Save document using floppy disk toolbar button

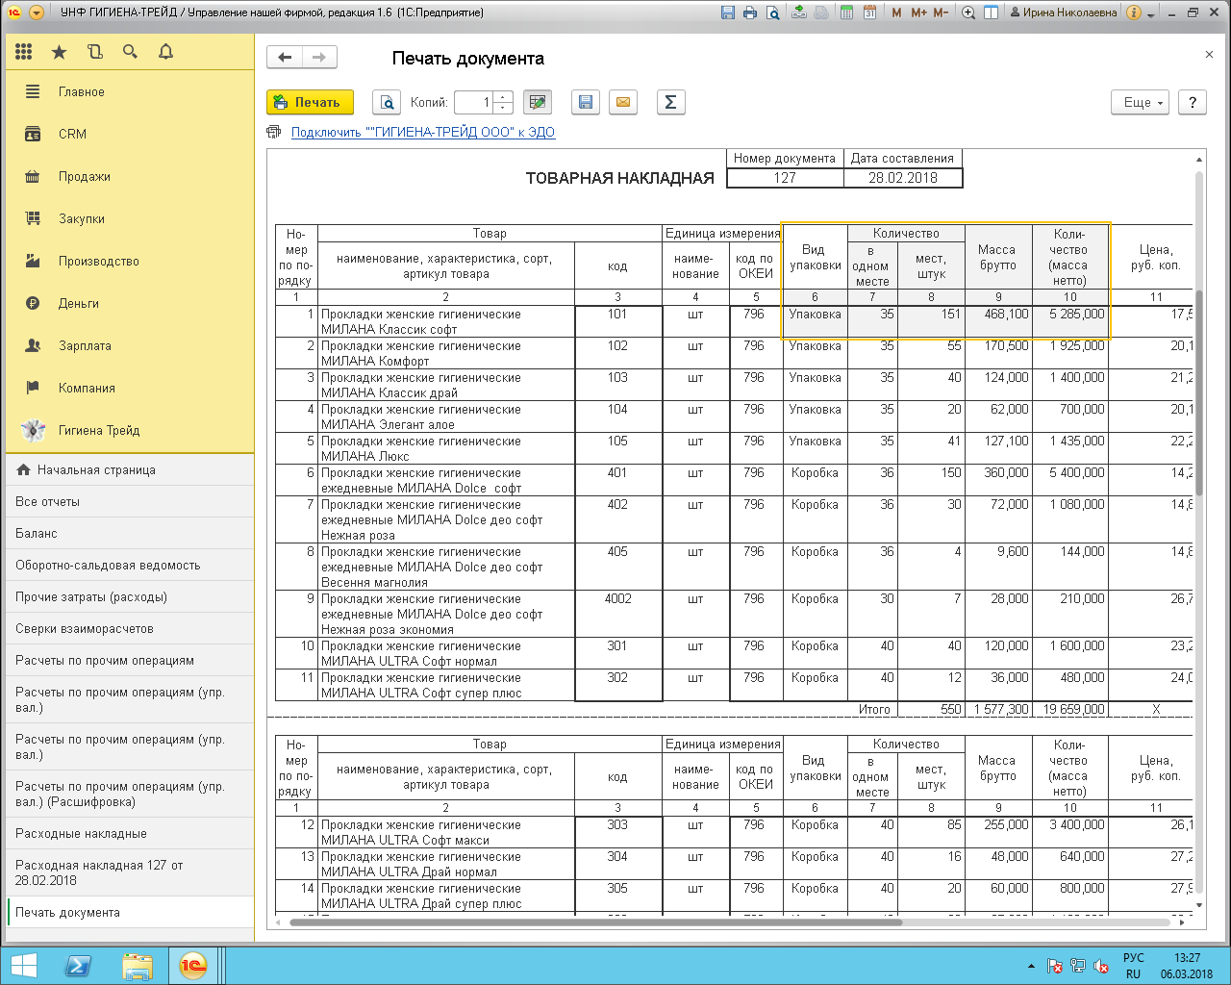point(585,102)
